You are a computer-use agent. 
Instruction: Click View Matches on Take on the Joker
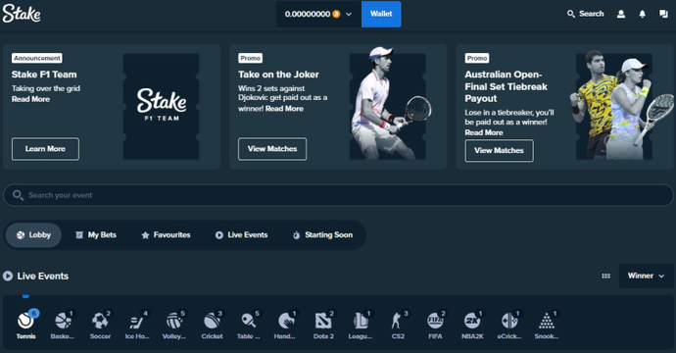(x=272, y=149)
